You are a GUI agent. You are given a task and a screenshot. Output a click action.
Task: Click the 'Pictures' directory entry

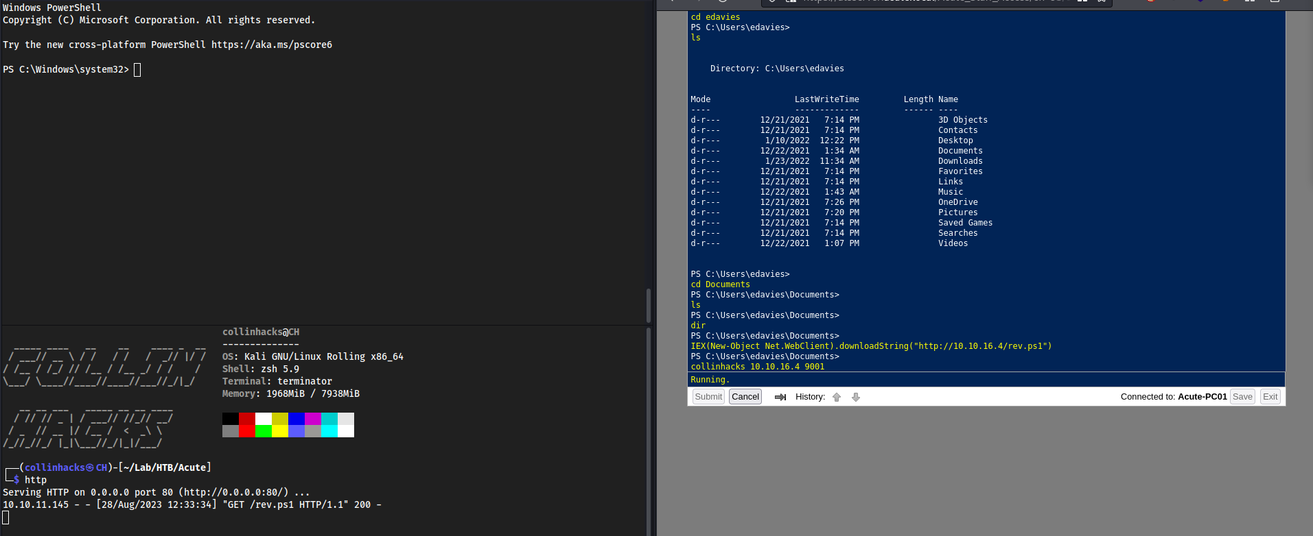pos(958,212)
